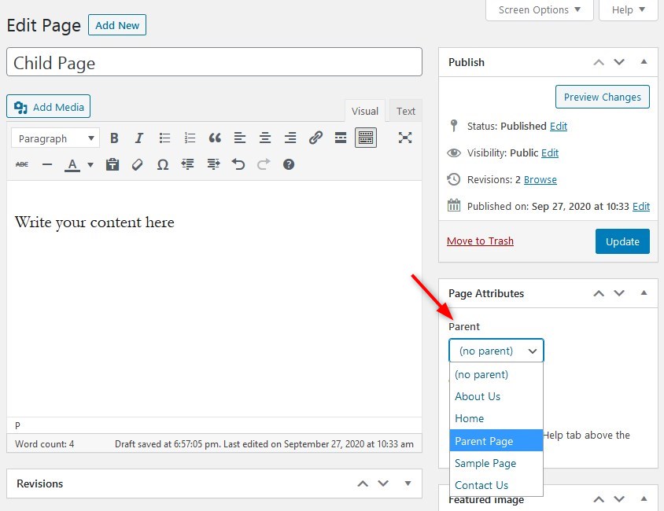Select Parent Page from the parent list
Screen dimensions: 664x511
point(484,441)
